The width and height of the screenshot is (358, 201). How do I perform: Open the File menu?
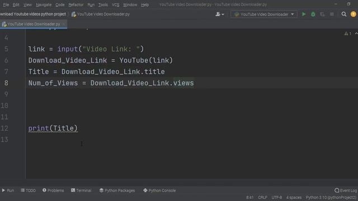pyautogui.click(x=6, y=5)
